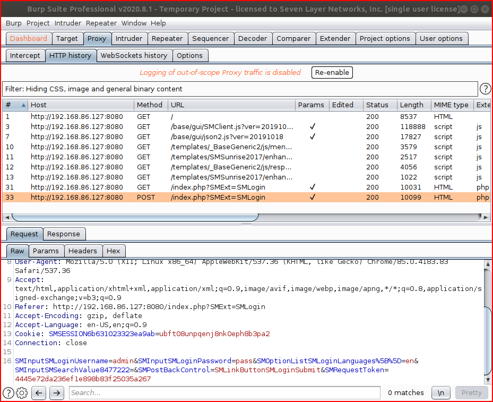Image resolution: width=493 pixels, height=402 pixels.
Task: Select the json2.js request row
Action: (246, 137)
